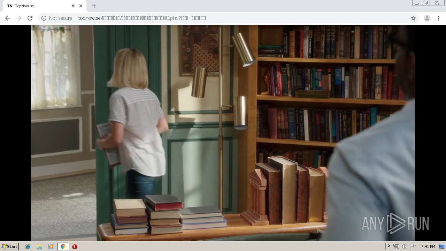This screenshot has height=251, width=446.
Task: Mute the TopNow.se tab audio
Action: coord(73,6)
